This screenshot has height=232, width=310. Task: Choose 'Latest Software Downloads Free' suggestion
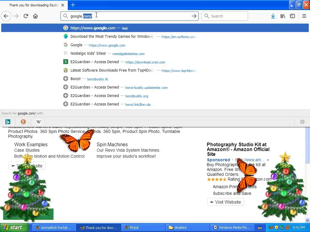(x=155, y=70)
